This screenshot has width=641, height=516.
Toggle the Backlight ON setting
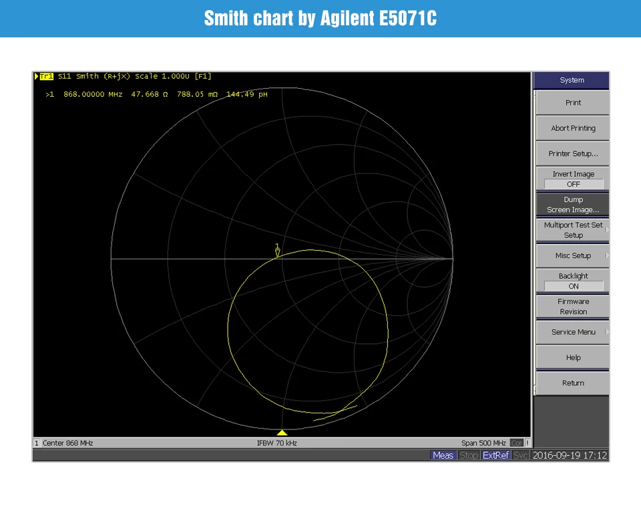pos(573,281)
